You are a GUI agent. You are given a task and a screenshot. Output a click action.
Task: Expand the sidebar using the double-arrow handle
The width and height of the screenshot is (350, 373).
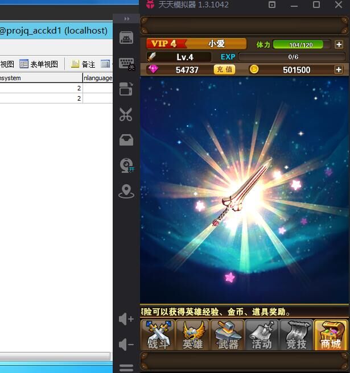tap(126, 19)
